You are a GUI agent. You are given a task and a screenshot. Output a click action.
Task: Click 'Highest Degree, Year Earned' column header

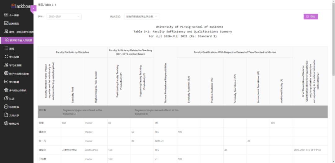point(96,81)
